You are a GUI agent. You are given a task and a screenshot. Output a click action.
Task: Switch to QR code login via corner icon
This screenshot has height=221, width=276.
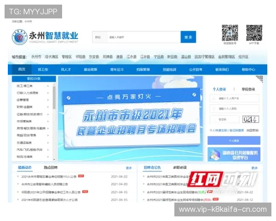point(259,79)
